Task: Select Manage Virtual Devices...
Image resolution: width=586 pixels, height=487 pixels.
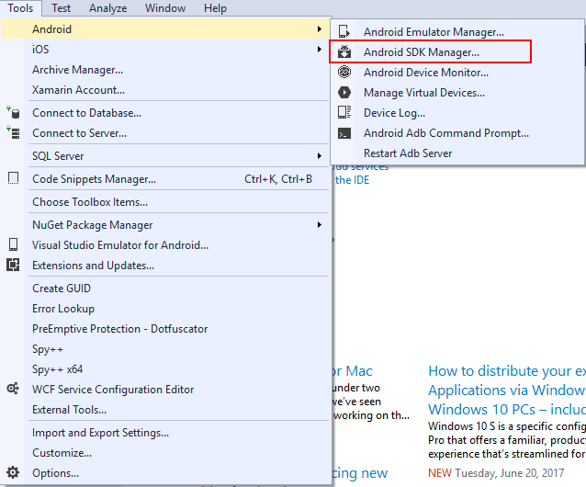Action: (457, 92)
